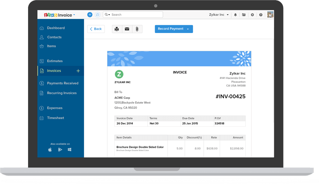
Task: Click the P.O# value 324518
Action: pyautogui.click(x=219, y=123)
